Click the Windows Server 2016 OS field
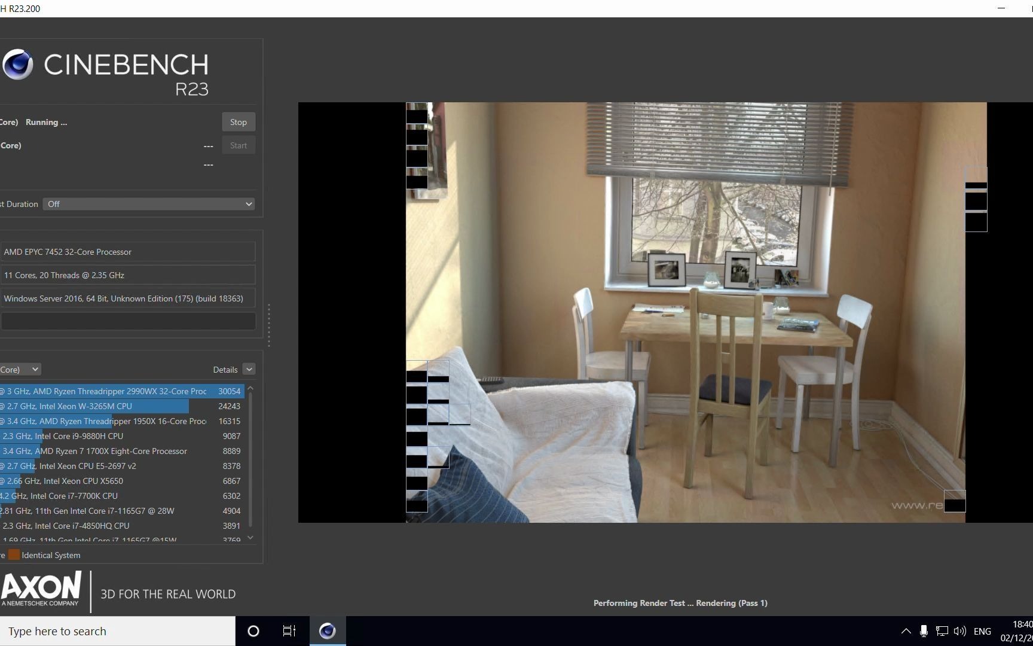This screenshot has height=646, width=1033. [x=128, y=298]
